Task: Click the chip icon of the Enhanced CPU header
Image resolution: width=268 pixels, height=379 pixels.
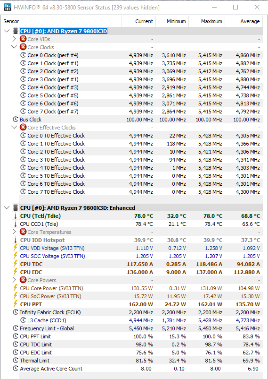Action: [16, 207]
